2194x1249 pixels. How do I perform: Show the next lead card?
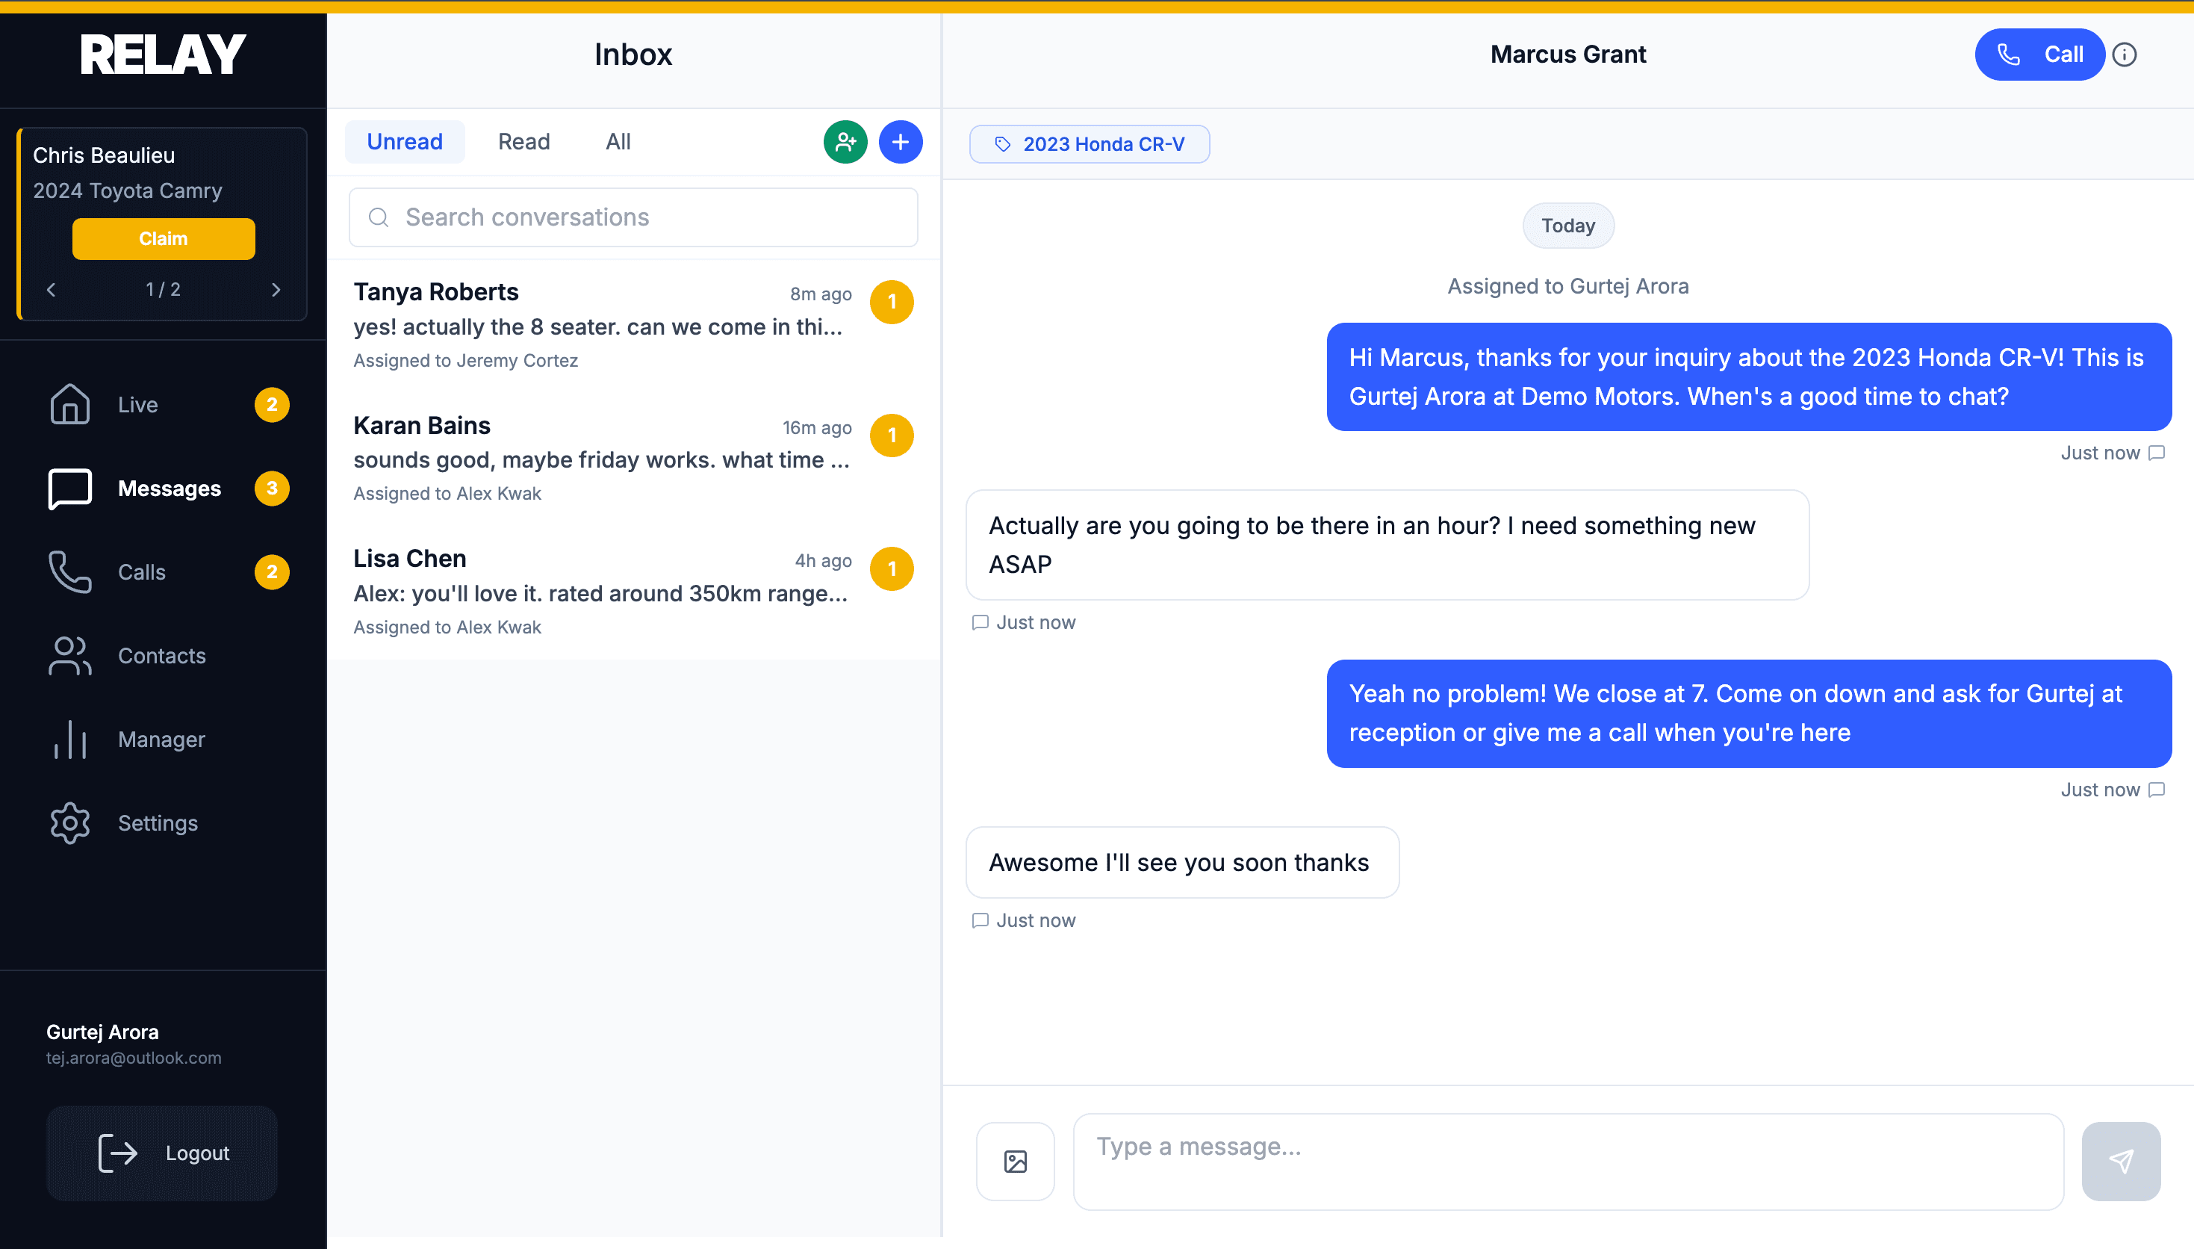[276, 289]
